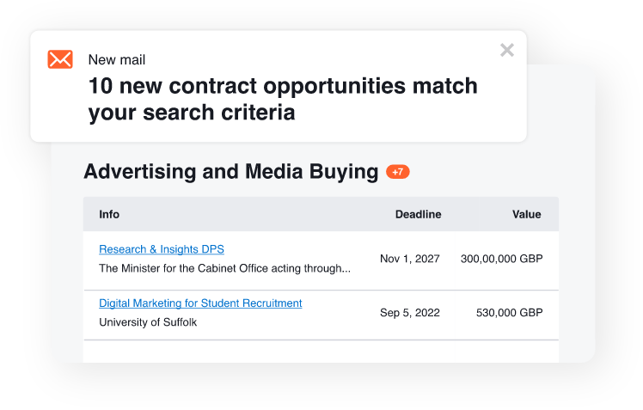
Task: Click the Advertising and Media Buying heading
Action: tap(231, 171)
